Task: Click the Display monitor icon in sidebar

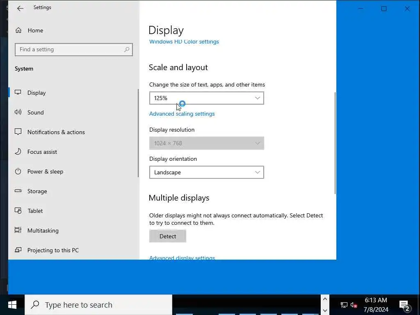Action: click(x=18, y=92)
